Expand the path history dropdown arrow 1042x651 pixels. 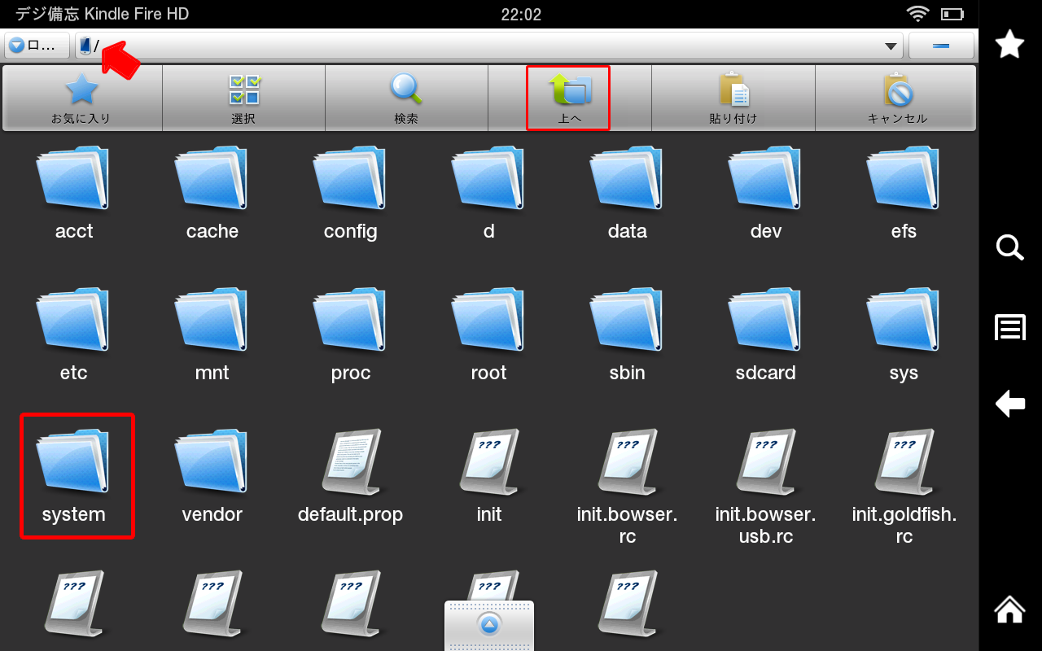tap(892, 46)
